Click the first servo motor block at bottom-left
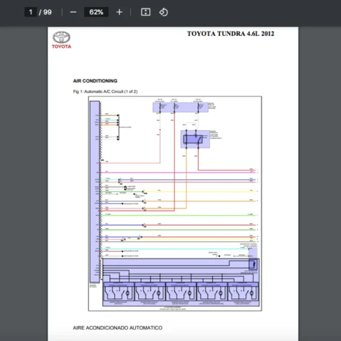This screenshot has height=341, width=341. pos(118,292)
